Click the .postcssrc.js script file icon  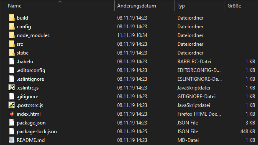pos(11,105)
